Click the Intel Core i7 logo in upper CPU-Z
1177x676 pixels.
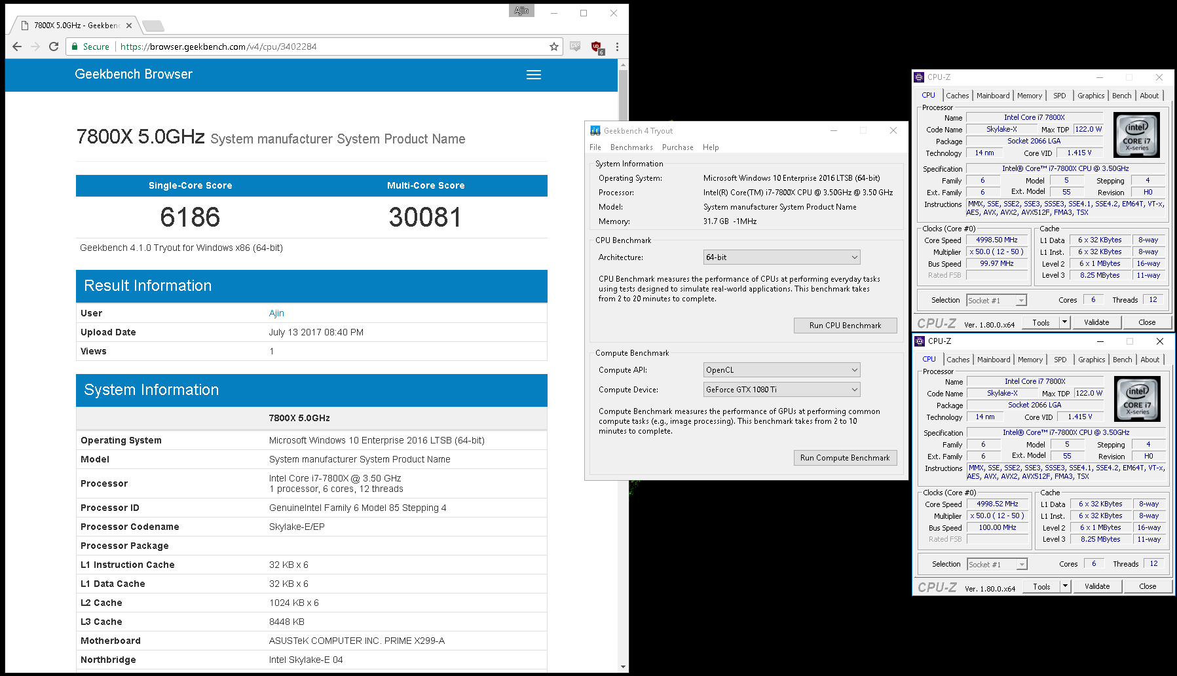1137,135
